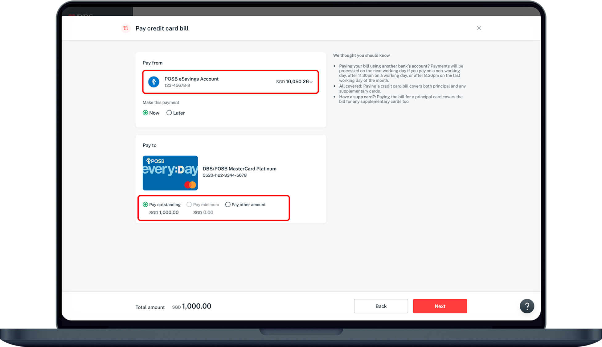The image size is (602, 347).
Task: Select the Later payment radio button
Action: tap(169, 113)
